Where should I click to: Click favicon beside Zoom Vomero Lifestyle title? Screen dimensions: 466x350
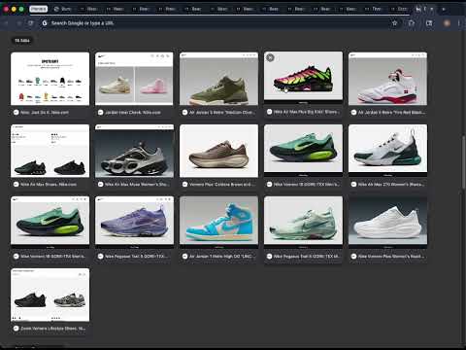(16, 329)
